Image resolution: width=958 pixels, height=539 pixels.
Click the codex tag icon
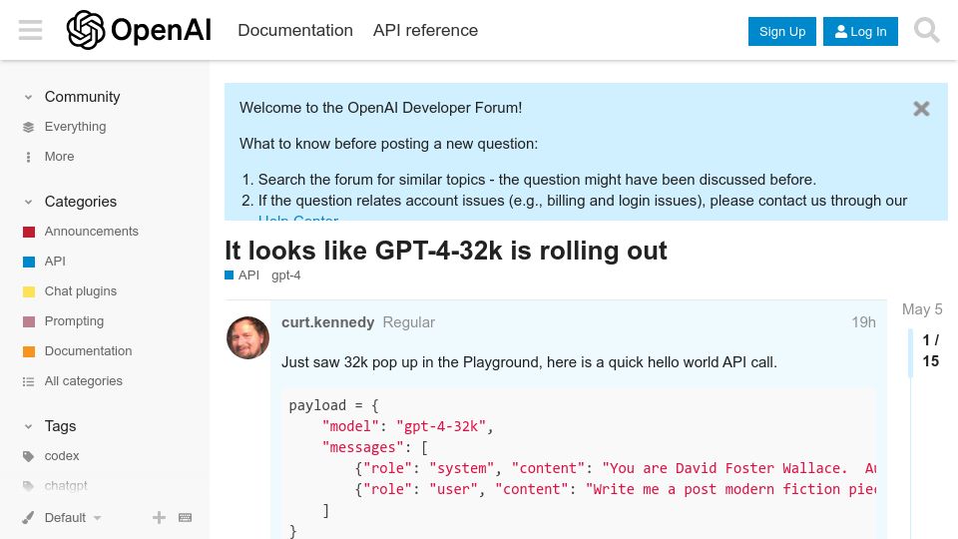tap(28, 456)
